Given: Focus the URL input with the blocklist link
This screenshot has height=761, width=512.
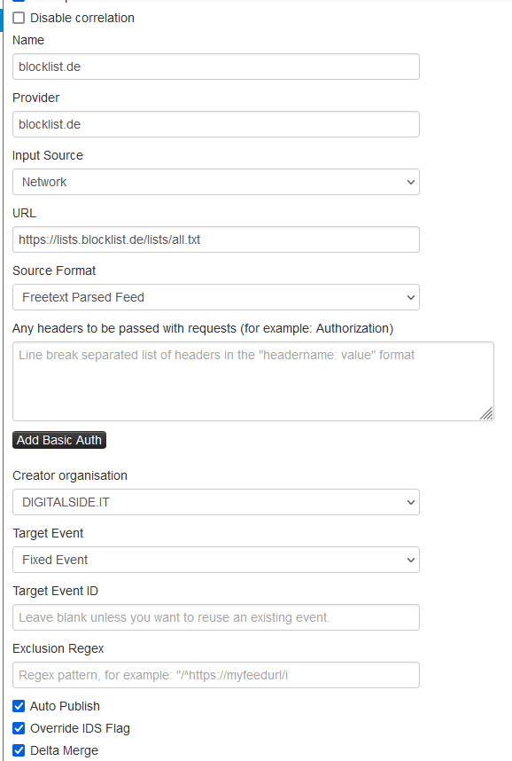Looking at the screenshot, I should [x=215, y=239].
